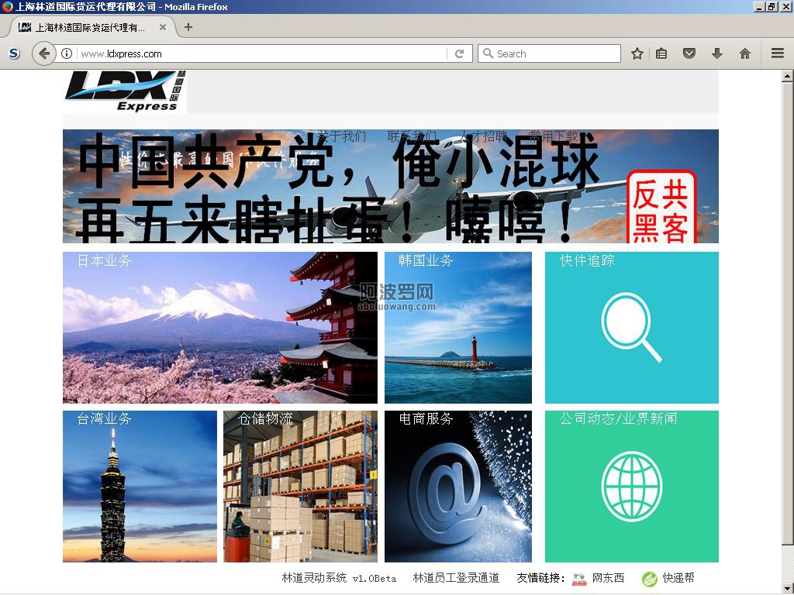
Task: Bookmark this page with the star icon
Action: pyautogui.click(x=637, y=53)
